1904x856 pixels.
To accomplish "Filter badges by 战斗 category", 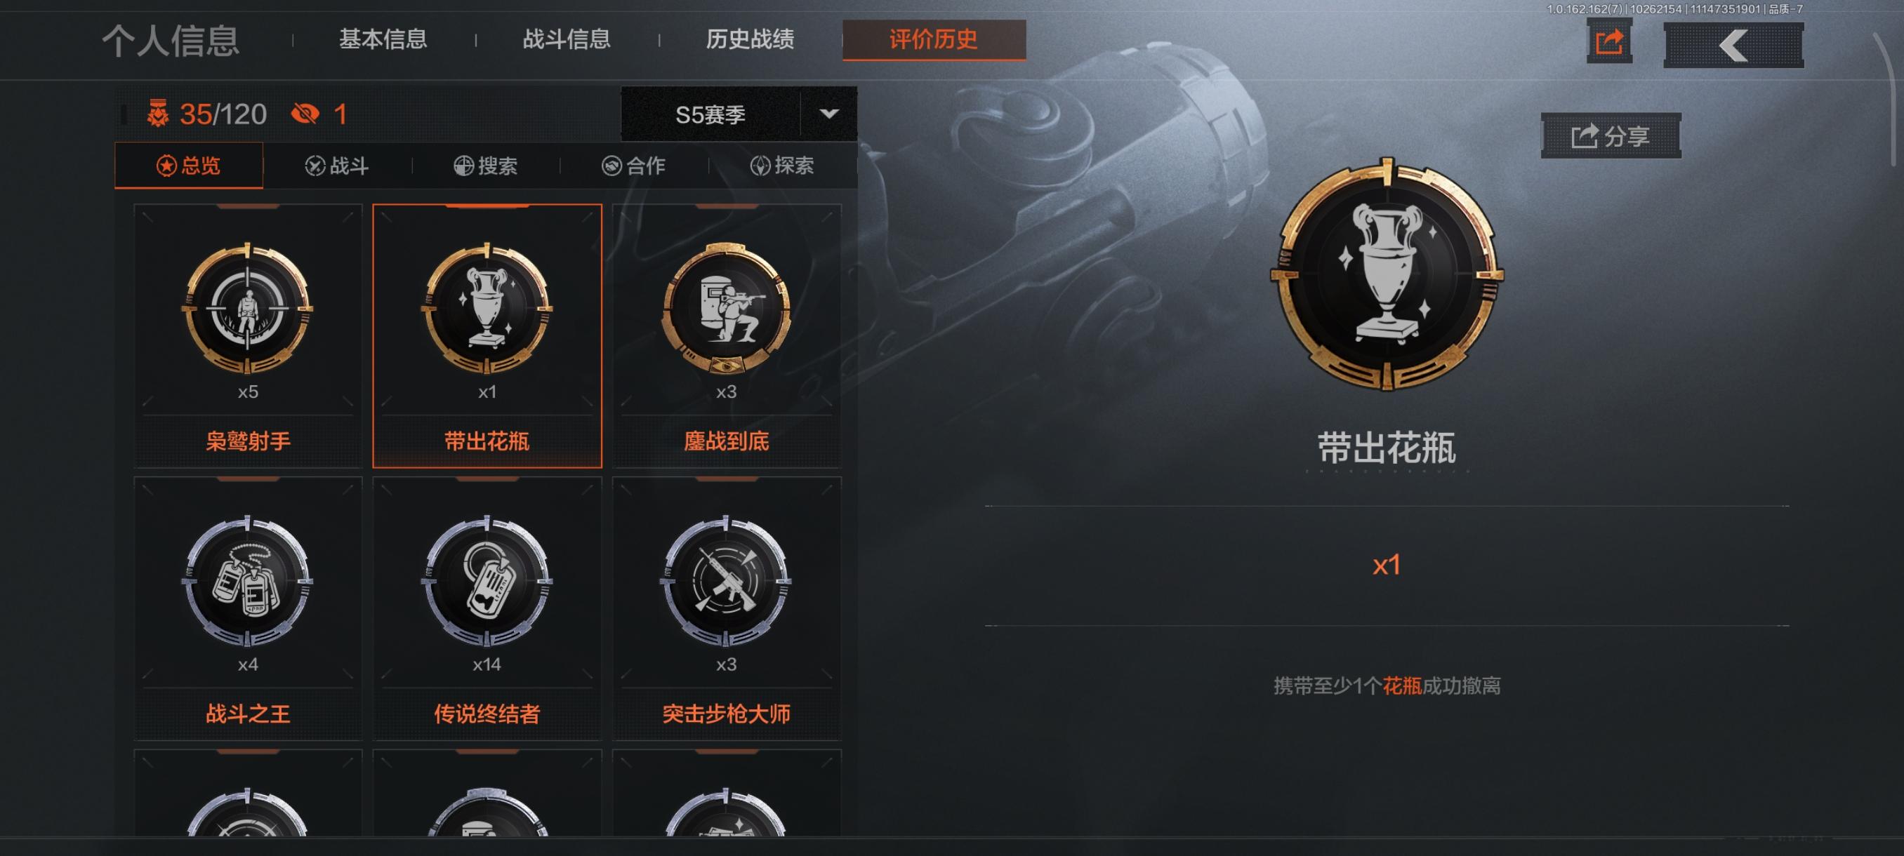I will pos(337,166).
